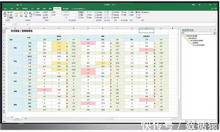Open the 上父格 top parent cell dropdown
This screenshot has height=132, width=220.
(61, 15)
